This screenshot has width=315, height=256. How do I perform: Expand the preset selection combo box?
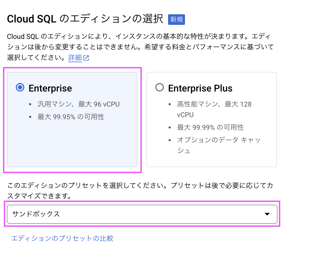coord(143,214)
